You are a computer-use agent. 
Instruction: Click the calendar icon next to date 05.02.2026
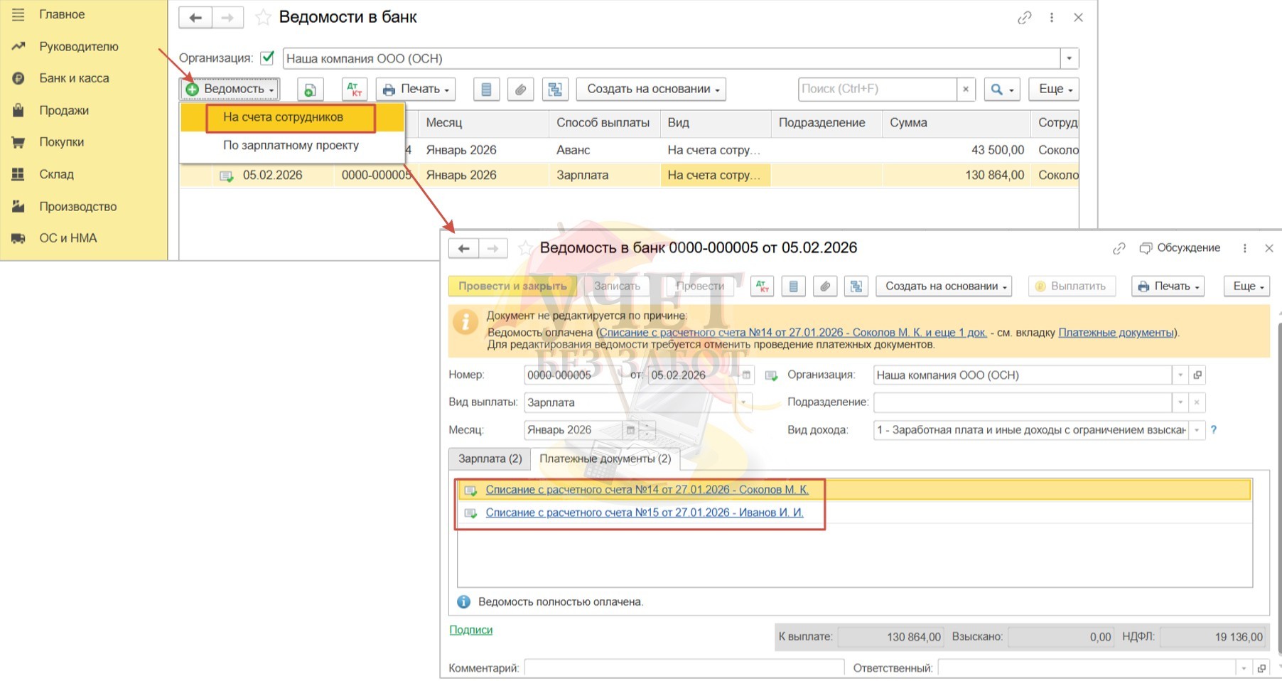[746, 375]
